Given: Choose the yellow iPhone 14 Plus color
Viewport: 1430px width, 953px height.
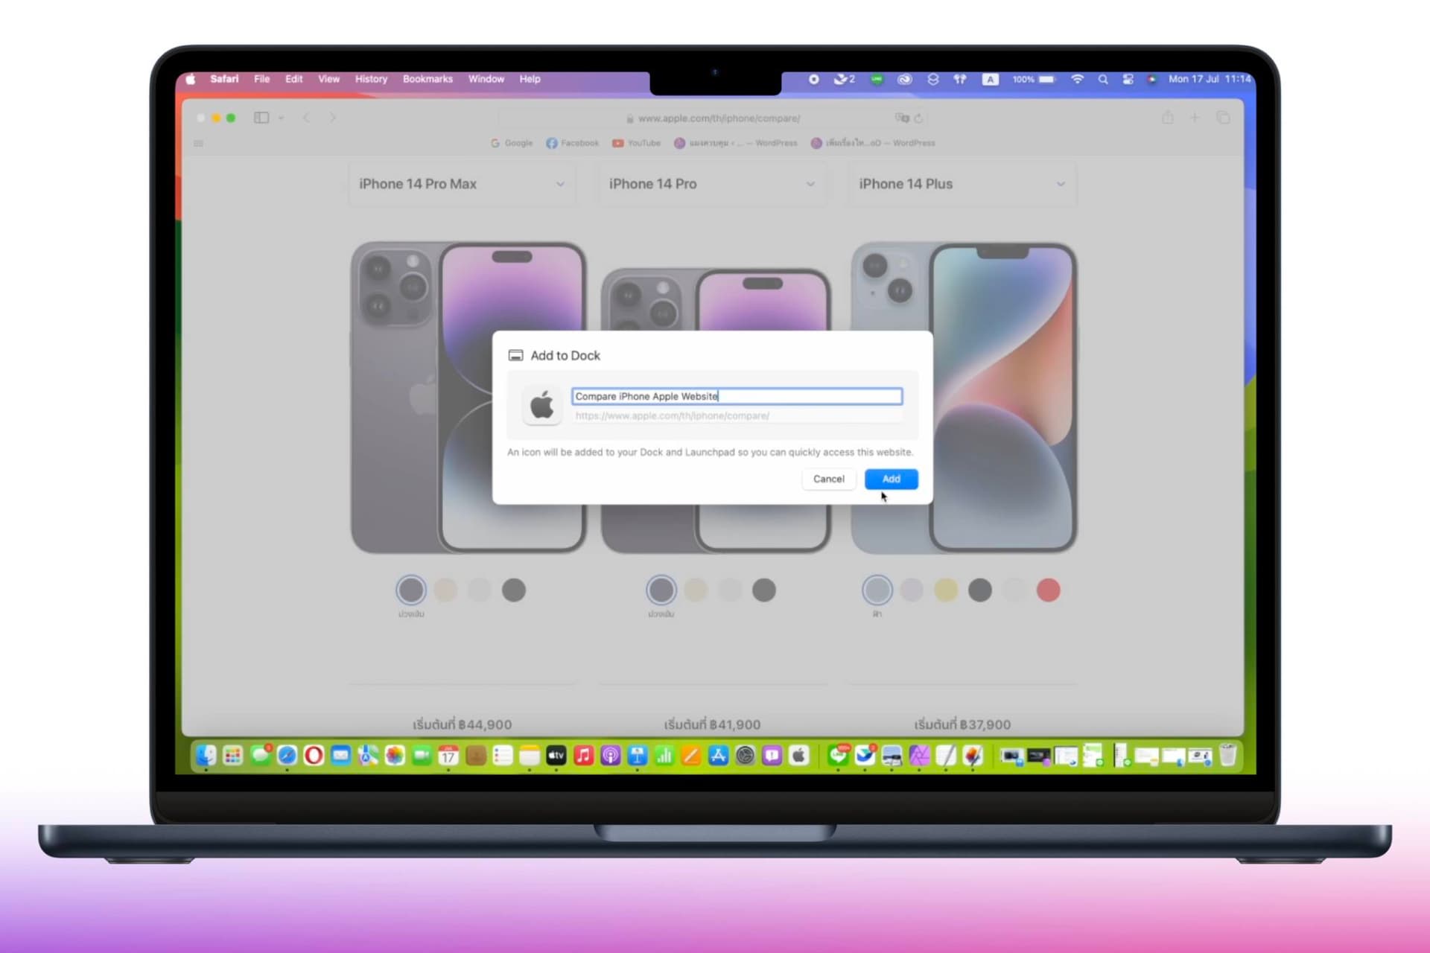Looking at the screenshot, I should click(x=945, y=590).
